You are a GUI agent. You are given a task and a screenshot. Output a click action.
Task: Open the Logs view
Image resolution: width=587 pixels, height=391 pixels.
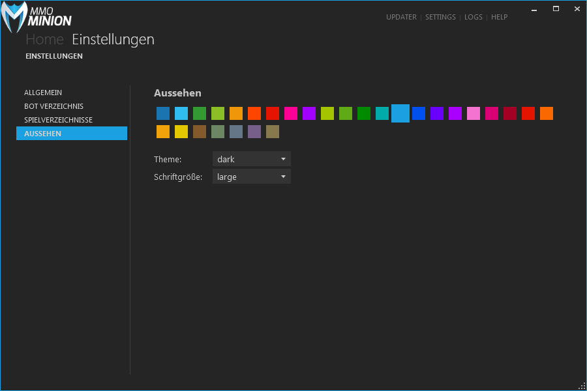point(474,17)
